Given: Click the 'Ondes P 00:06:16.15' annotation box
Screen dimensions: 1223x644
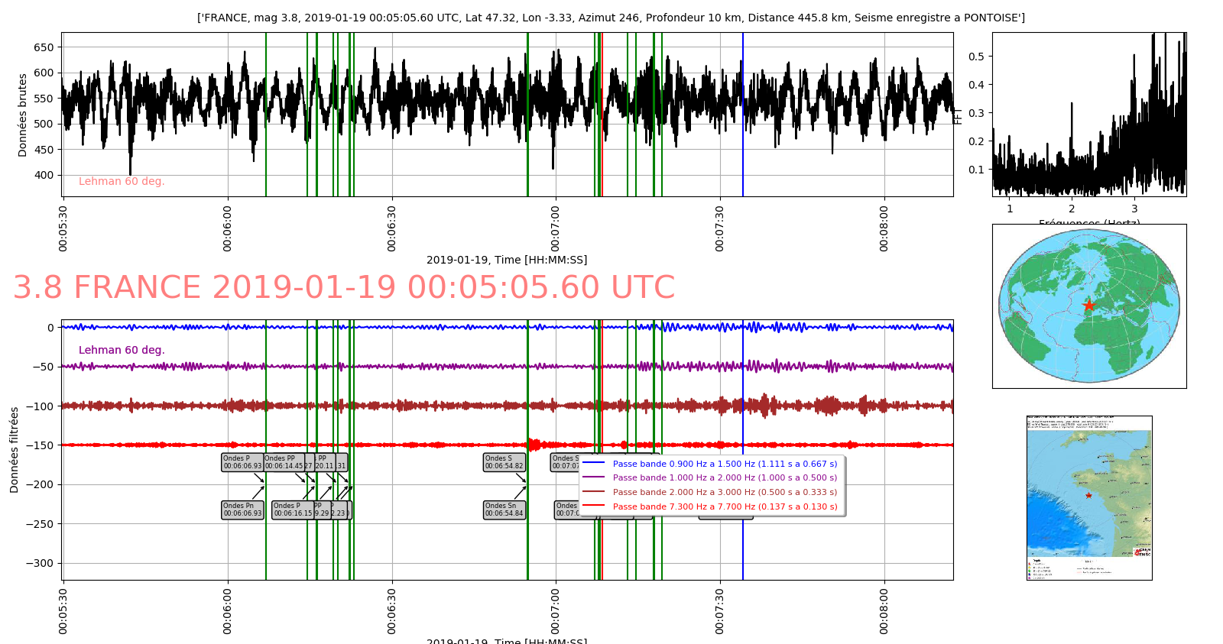Looking at the screenshot, I should coord(292,510).
